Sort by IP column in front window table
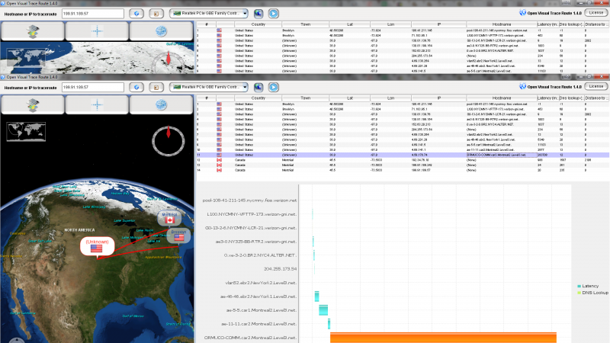The image size is (610, 343). click(x=439, y=98)
